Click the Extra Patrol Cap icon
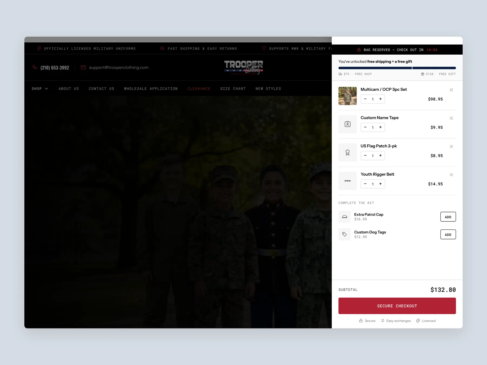 345,217
